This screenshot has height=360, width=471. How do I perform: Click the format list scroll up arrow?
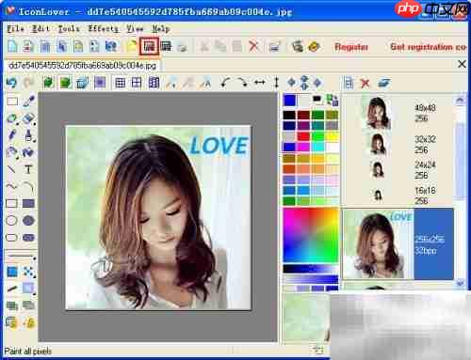(460, 101)
